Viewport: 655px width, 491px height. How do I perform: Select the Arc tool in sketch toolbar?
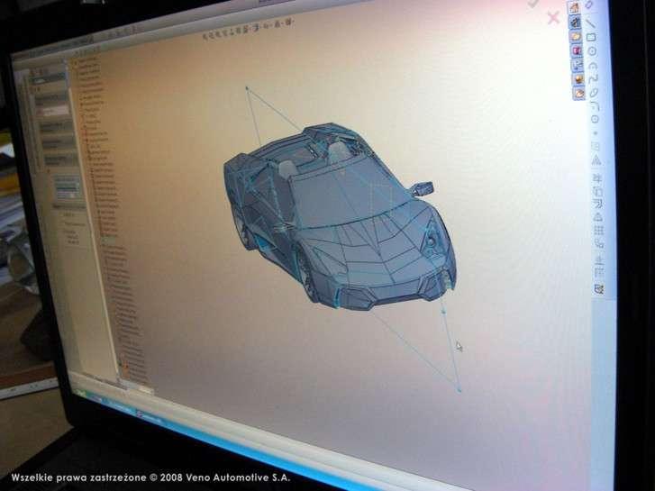[593, 65]
